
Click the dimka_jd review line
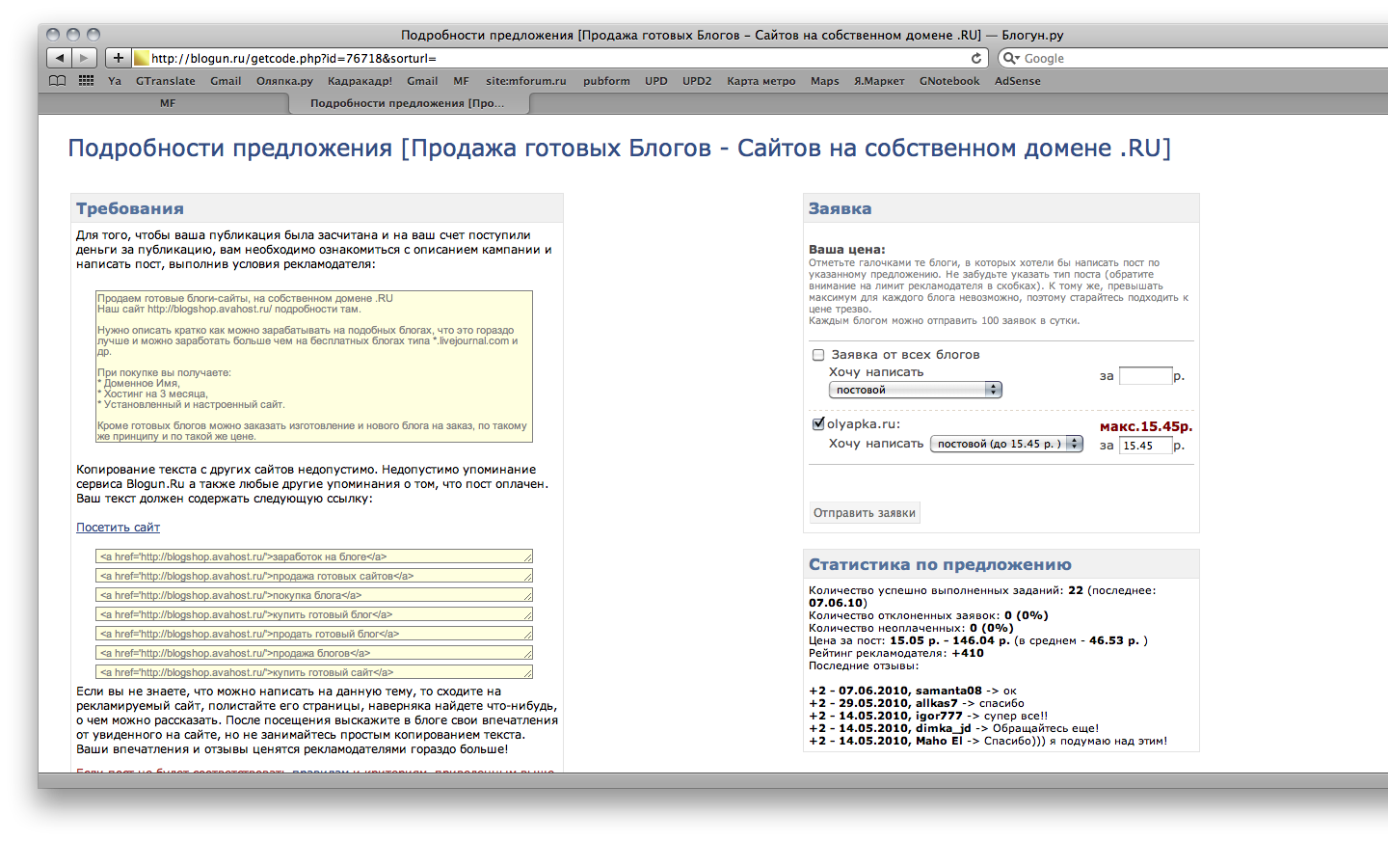(953, 728)
